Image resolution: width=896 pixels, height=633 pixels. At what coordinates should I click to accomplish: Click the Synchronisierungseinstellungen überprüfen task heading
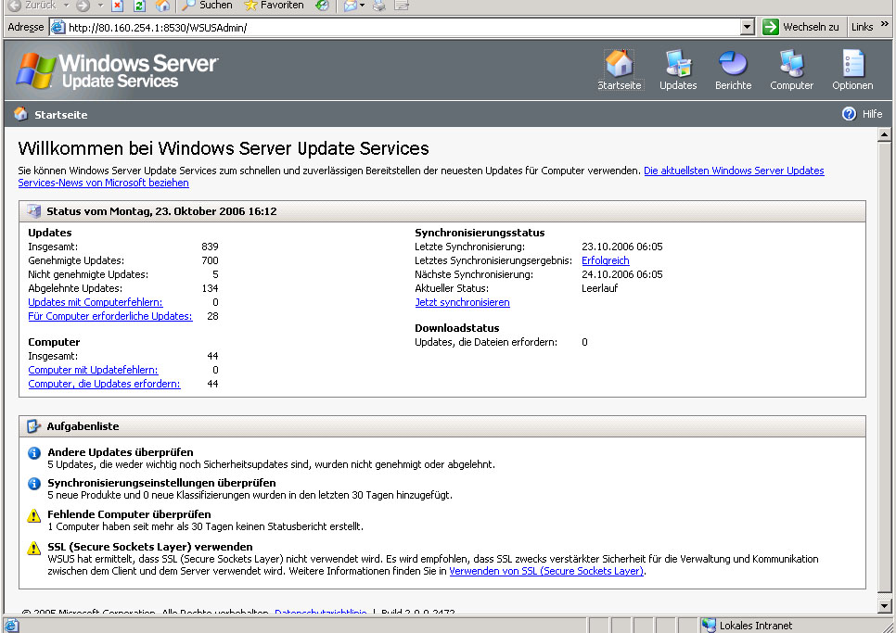(161, 483)
